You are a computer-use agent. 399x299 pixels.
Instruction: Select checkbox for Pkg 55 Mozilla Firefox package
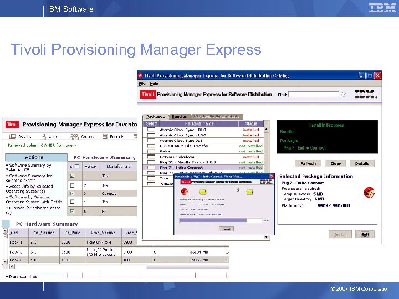pyautogui.click(x=151, y=162)
